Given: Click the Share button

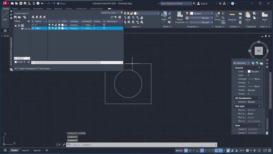Looking at the screenshot, I should pyautogui.click(x=61, y=3).
